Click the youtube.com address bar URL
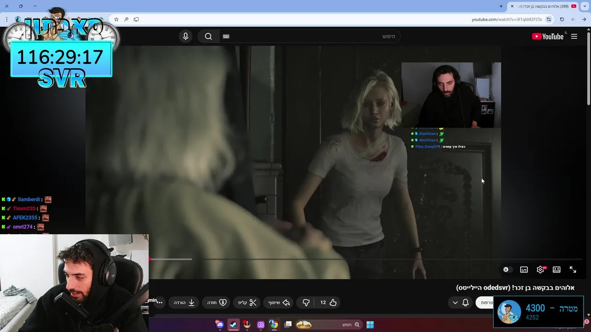 tap(507, 19)
